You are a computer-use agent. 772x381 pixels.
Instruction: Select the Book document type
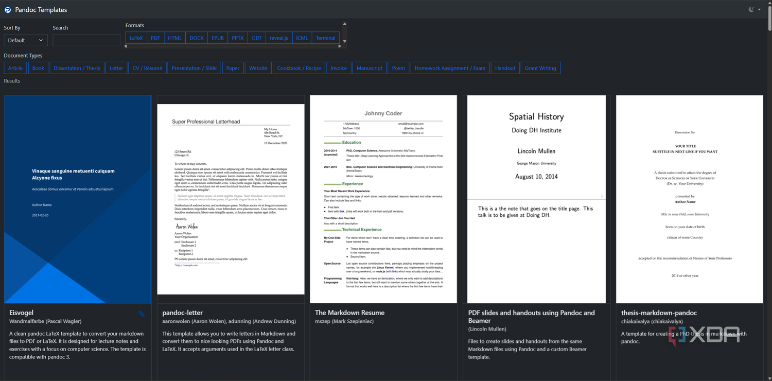click(x=39, y=68)
